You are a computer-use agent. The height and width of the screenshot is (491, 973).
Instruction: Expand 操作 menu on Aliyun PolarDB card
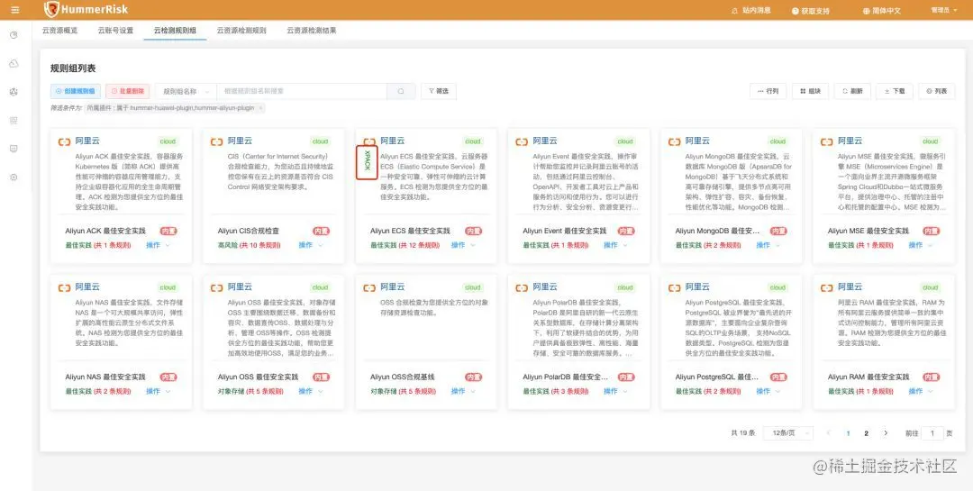point(616,391)
